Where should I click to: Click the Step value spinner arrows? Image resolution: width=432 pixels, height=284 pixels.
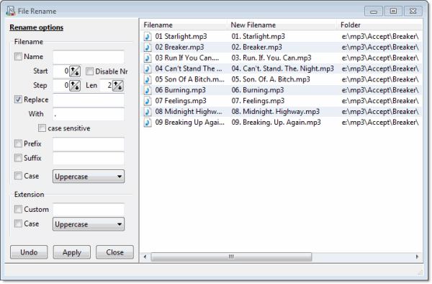point(75,86)
